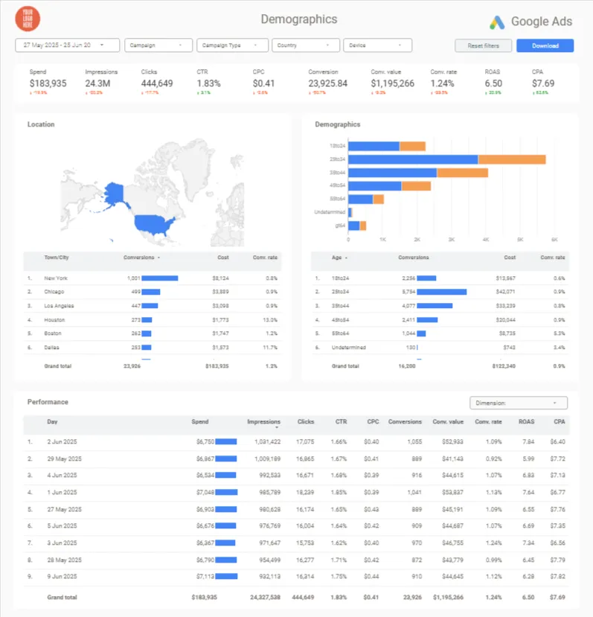Click the Cost header in location table
The image size is (593, 617).
coord(223,258)
